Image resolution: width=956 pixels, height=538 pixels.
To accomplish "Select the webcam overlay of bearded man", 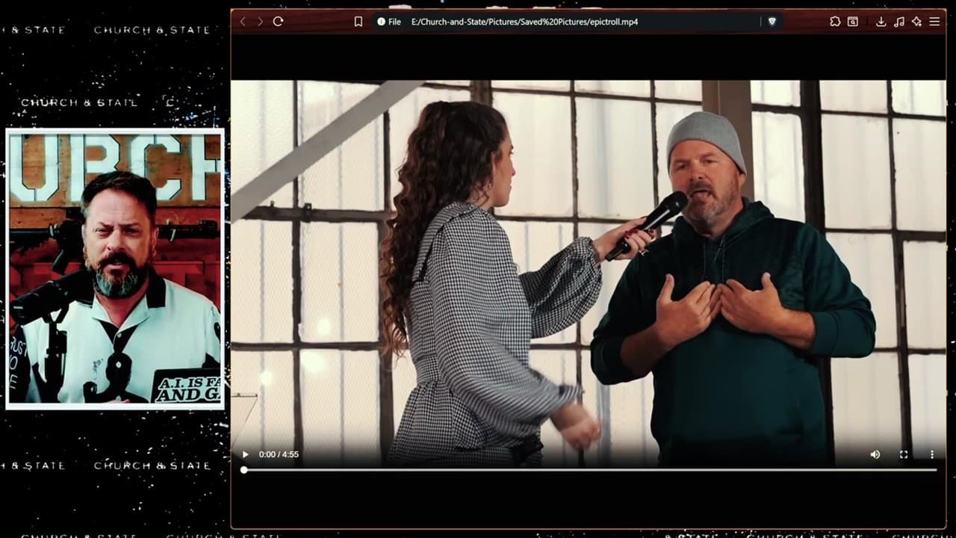I will point(115,269).
